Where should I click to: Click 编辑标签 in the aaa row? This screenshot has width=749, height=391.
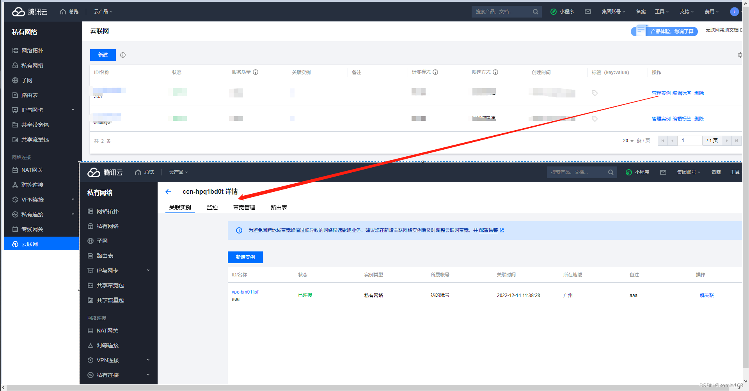point(682,93)
